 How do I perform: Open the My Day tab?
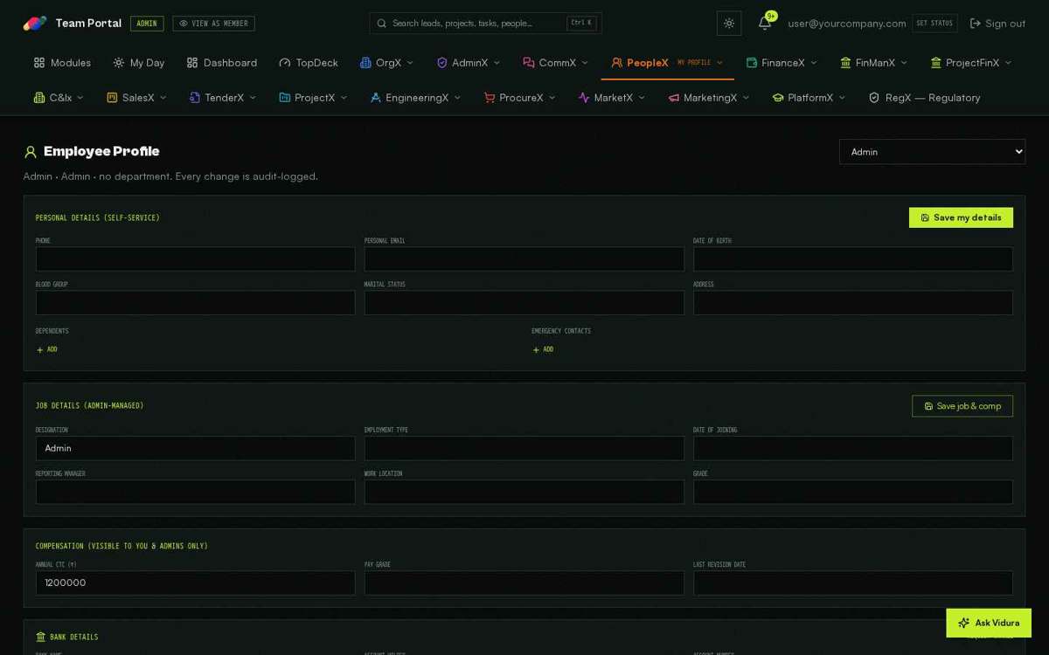click(138, 63)
